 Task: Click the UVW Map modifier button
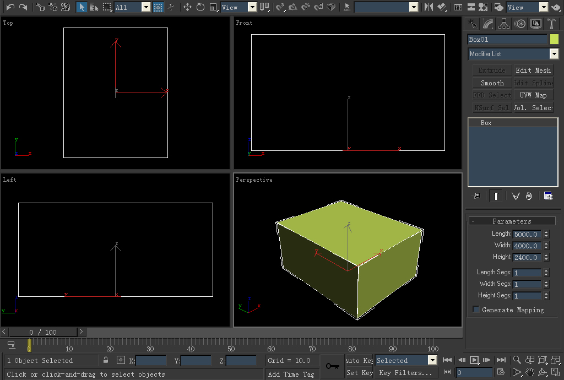[533, 95]
